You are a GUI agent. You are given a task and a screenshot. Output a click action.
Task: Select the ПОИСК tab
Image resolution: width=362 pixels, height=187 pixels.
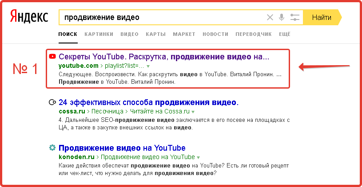(x=68, y=34)
